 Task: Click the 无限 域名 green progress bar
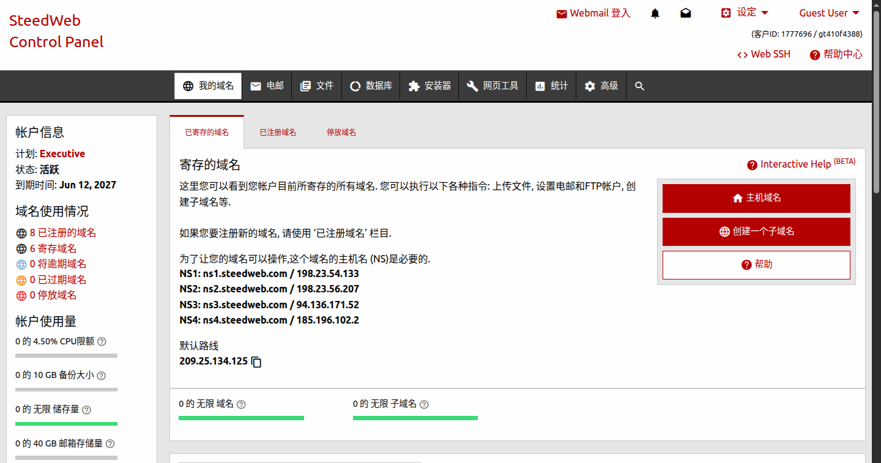pyautogui.click(x=241, y=418)
